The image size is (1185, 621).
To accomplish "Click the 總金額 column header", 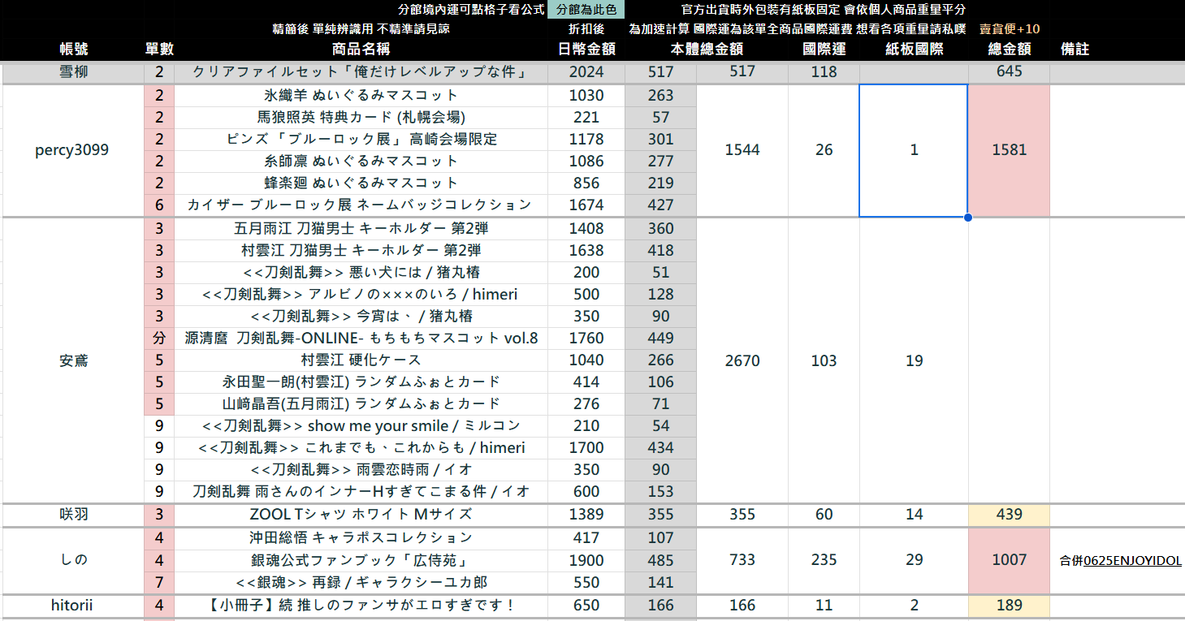I will coord(1010,49).
